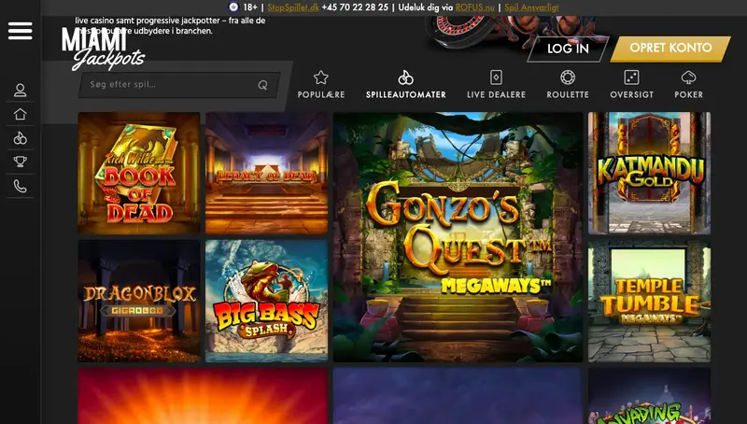Click the chip icon above Roulette
Screen dimensions: 747x424
[x=568, y=78]
